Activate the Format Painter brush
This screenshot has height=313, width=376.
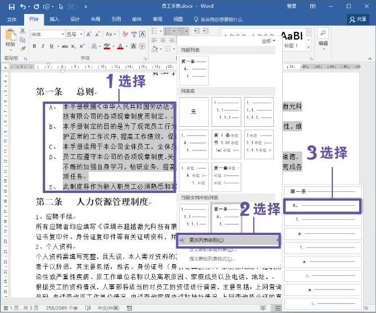pos(23,49)
